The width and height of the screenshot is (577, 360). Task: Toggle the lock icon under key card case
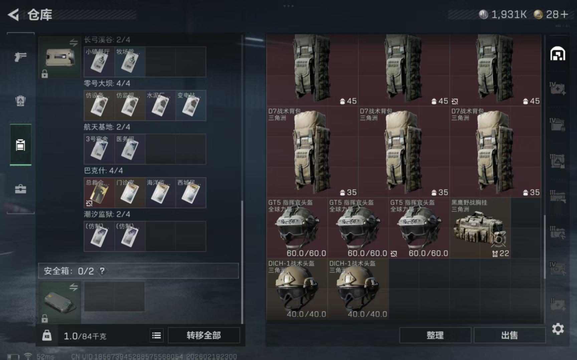pos(44,74)
